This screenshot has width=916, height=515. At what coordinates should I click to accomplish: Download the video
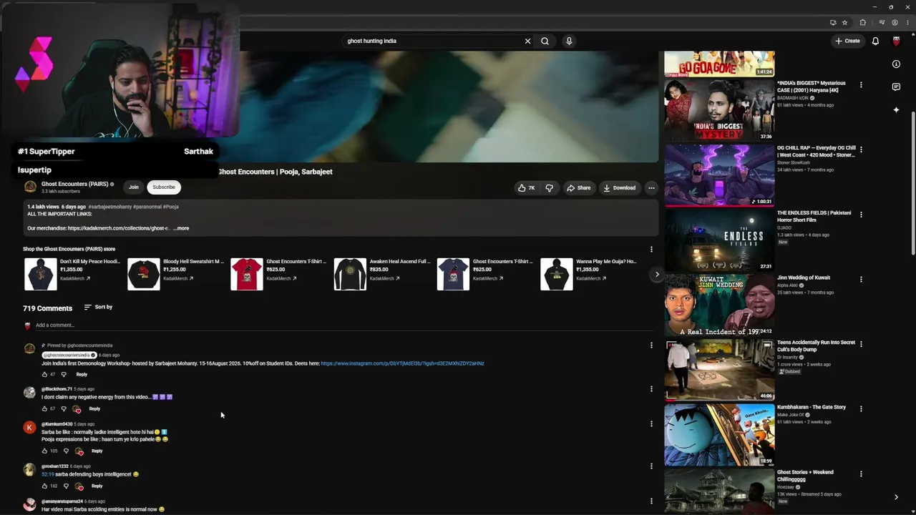619,187
